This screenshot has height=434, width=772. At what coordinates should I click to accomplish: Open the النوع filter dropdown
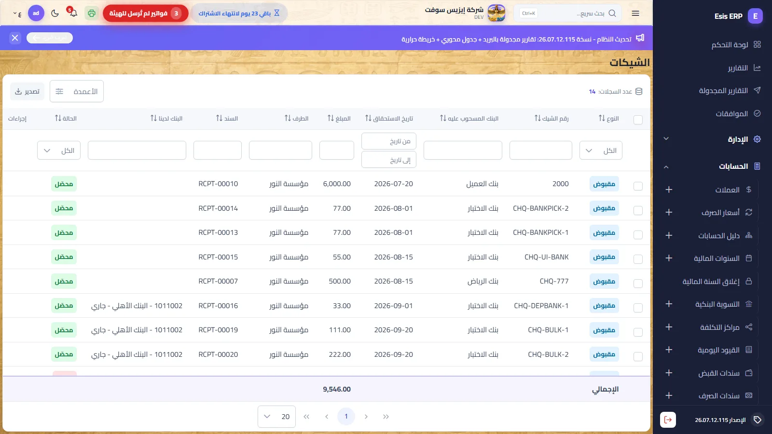(601, 150)
